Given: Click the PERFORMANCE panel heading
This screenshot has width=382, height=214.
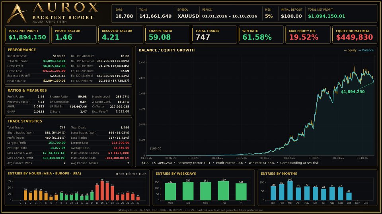Looking at the screenshot, I should [21, 50].
